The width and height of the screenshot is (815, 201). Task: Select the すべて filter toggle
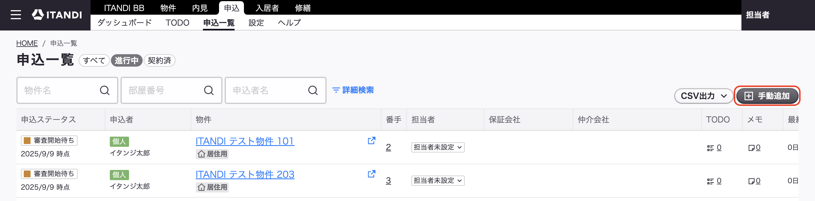[x=94, y=61]
